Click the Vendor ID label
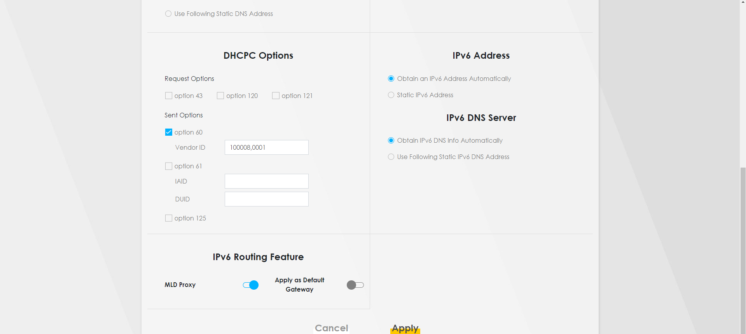The image size is (746, 334). tap(190, 148)
